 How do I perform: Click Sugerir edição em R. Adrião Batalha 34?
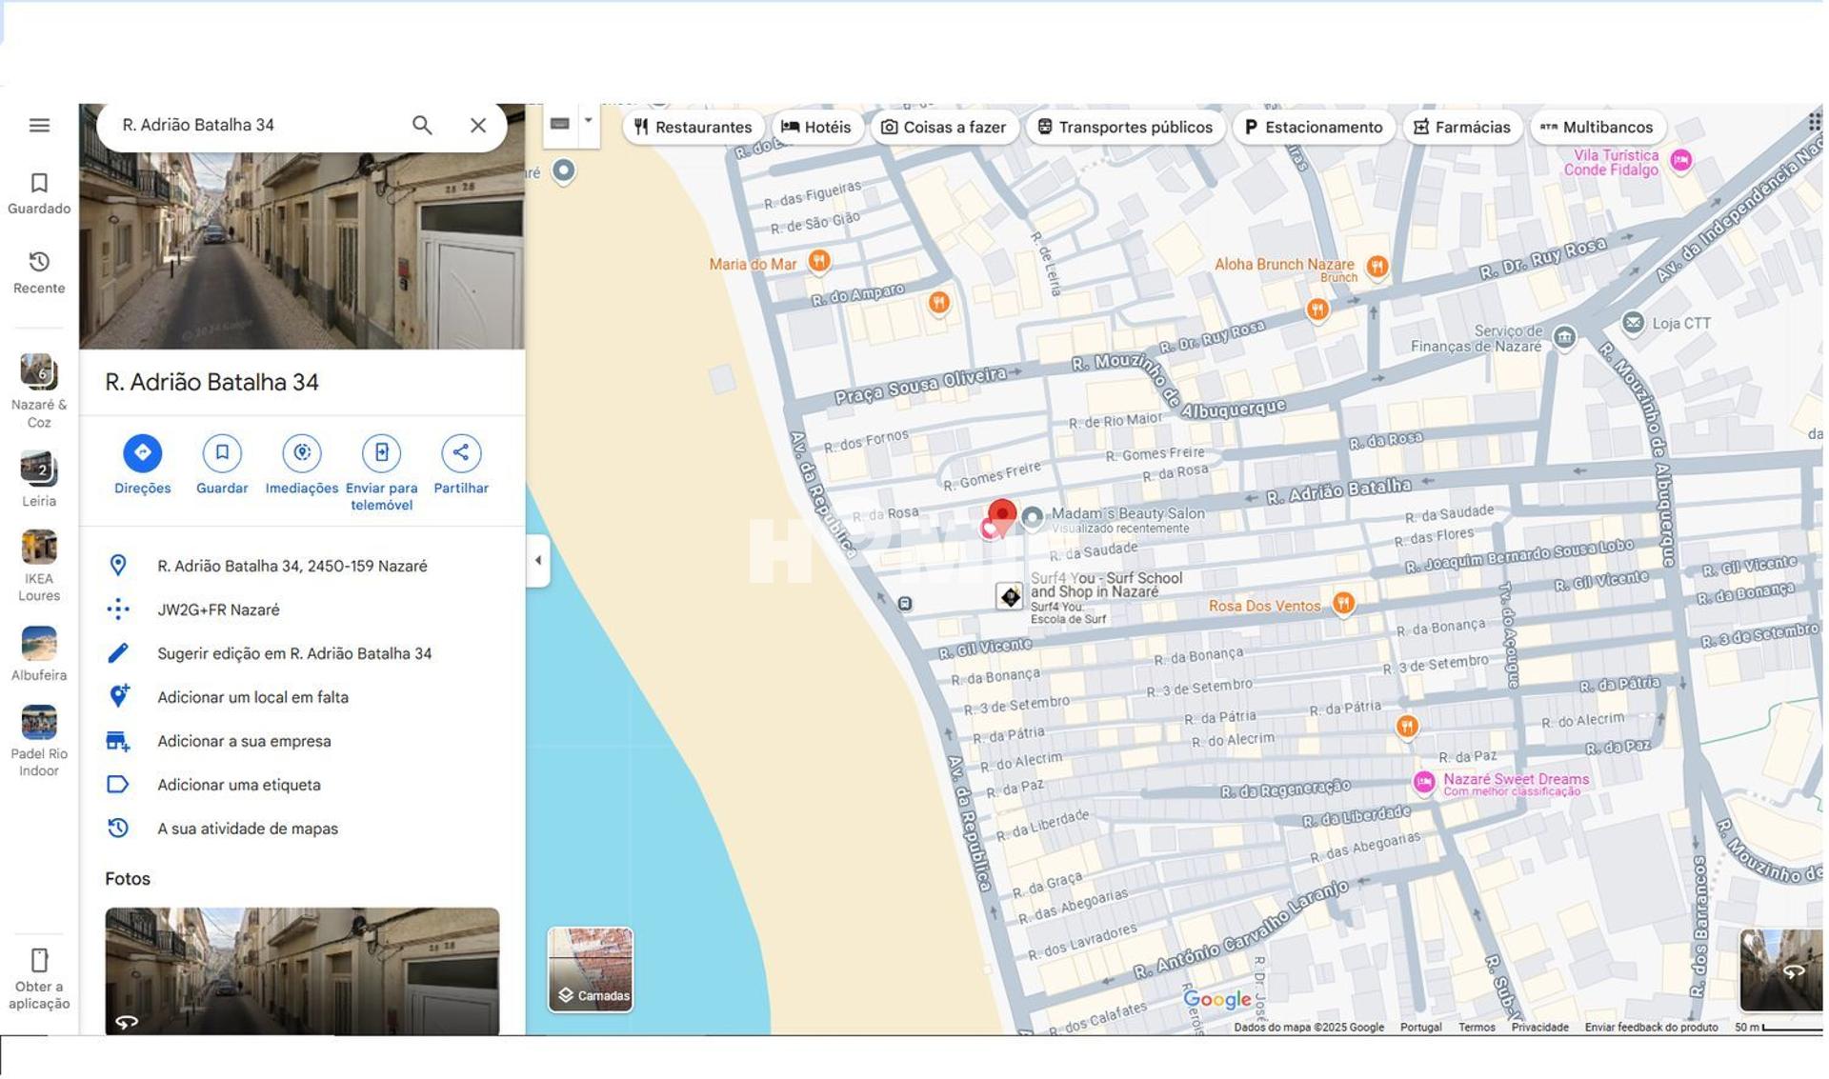pos(293,654)
